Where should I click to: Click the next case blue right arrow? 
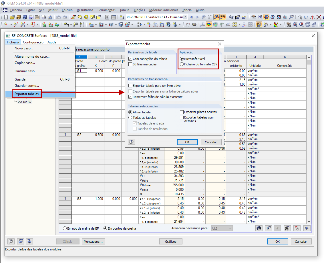tap(198, 17)
